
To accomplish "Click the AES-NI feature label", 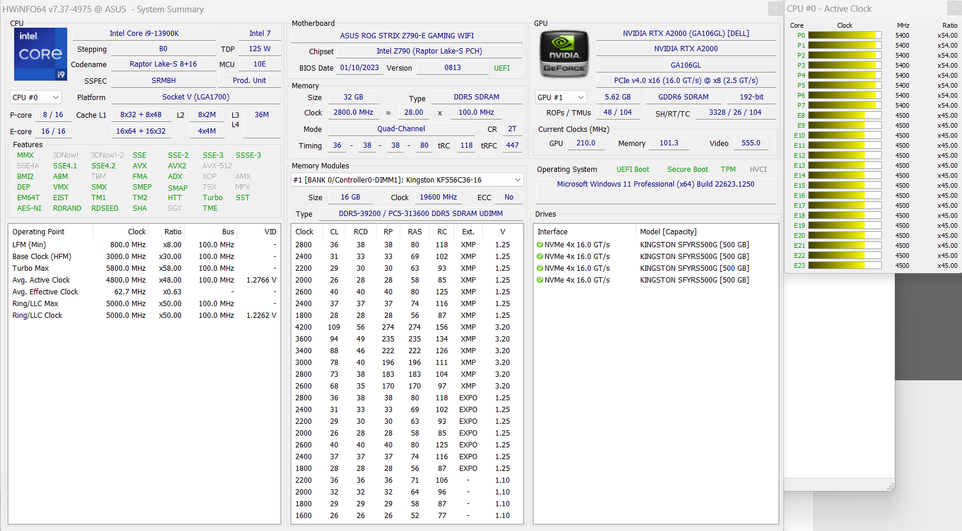I will (29, 208).
